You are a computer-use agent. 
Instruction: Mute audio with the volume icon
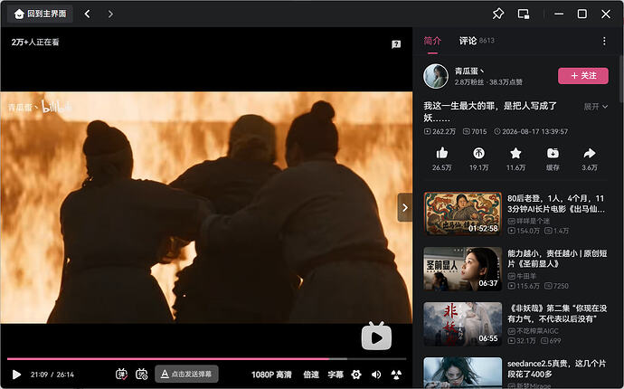(x=376, y=375)
